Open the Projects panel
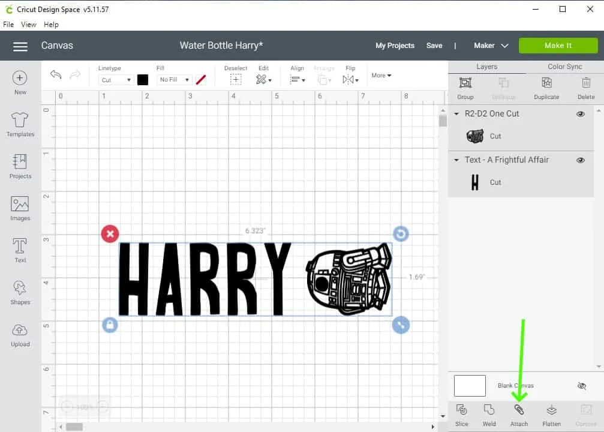The height and width of the screenshot is (432, 604). 20,166
